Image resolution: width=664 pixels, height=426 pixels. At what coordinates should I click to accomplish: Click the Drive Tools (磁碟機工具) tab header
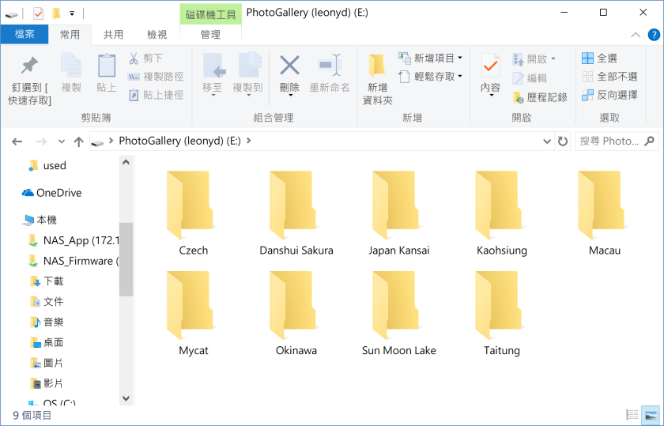pos(210,14)
